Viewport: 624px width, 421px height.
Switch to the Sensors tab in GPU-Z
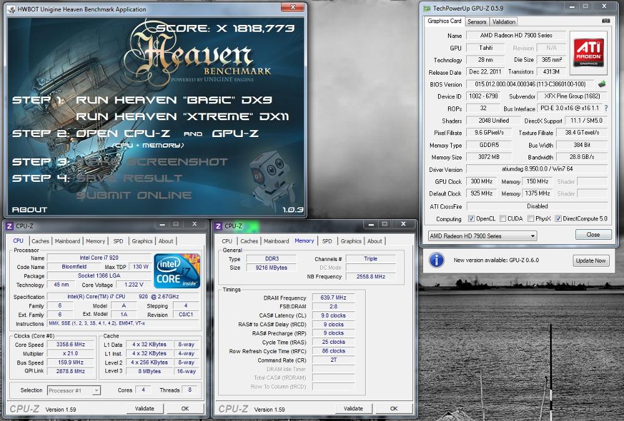click(x=477, y=22)
